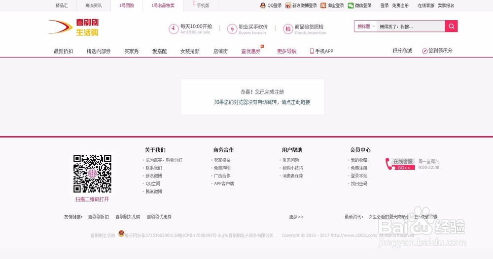Click the 女生必看的夏天防晒 news link
The width and height of the screenshot is (493, 259).
(x=403, y=217)
